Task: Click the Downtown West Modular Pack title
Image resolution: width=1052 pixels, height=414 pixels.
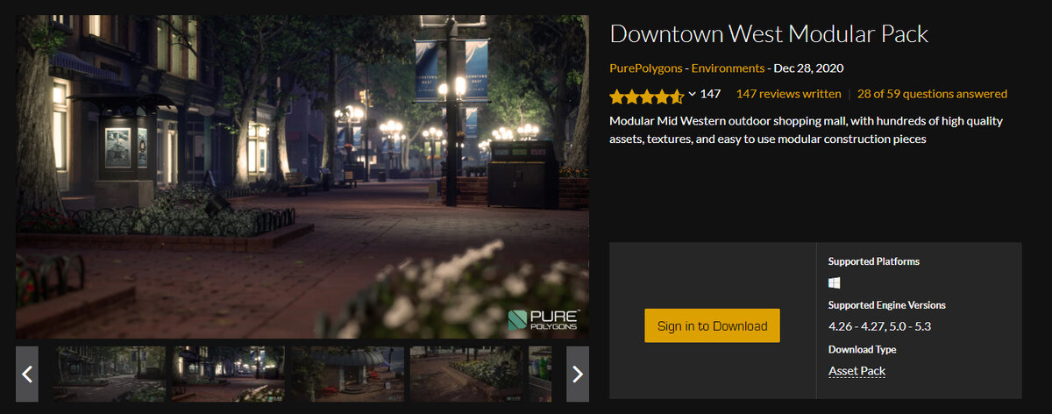Action: [x=769, y=34]
